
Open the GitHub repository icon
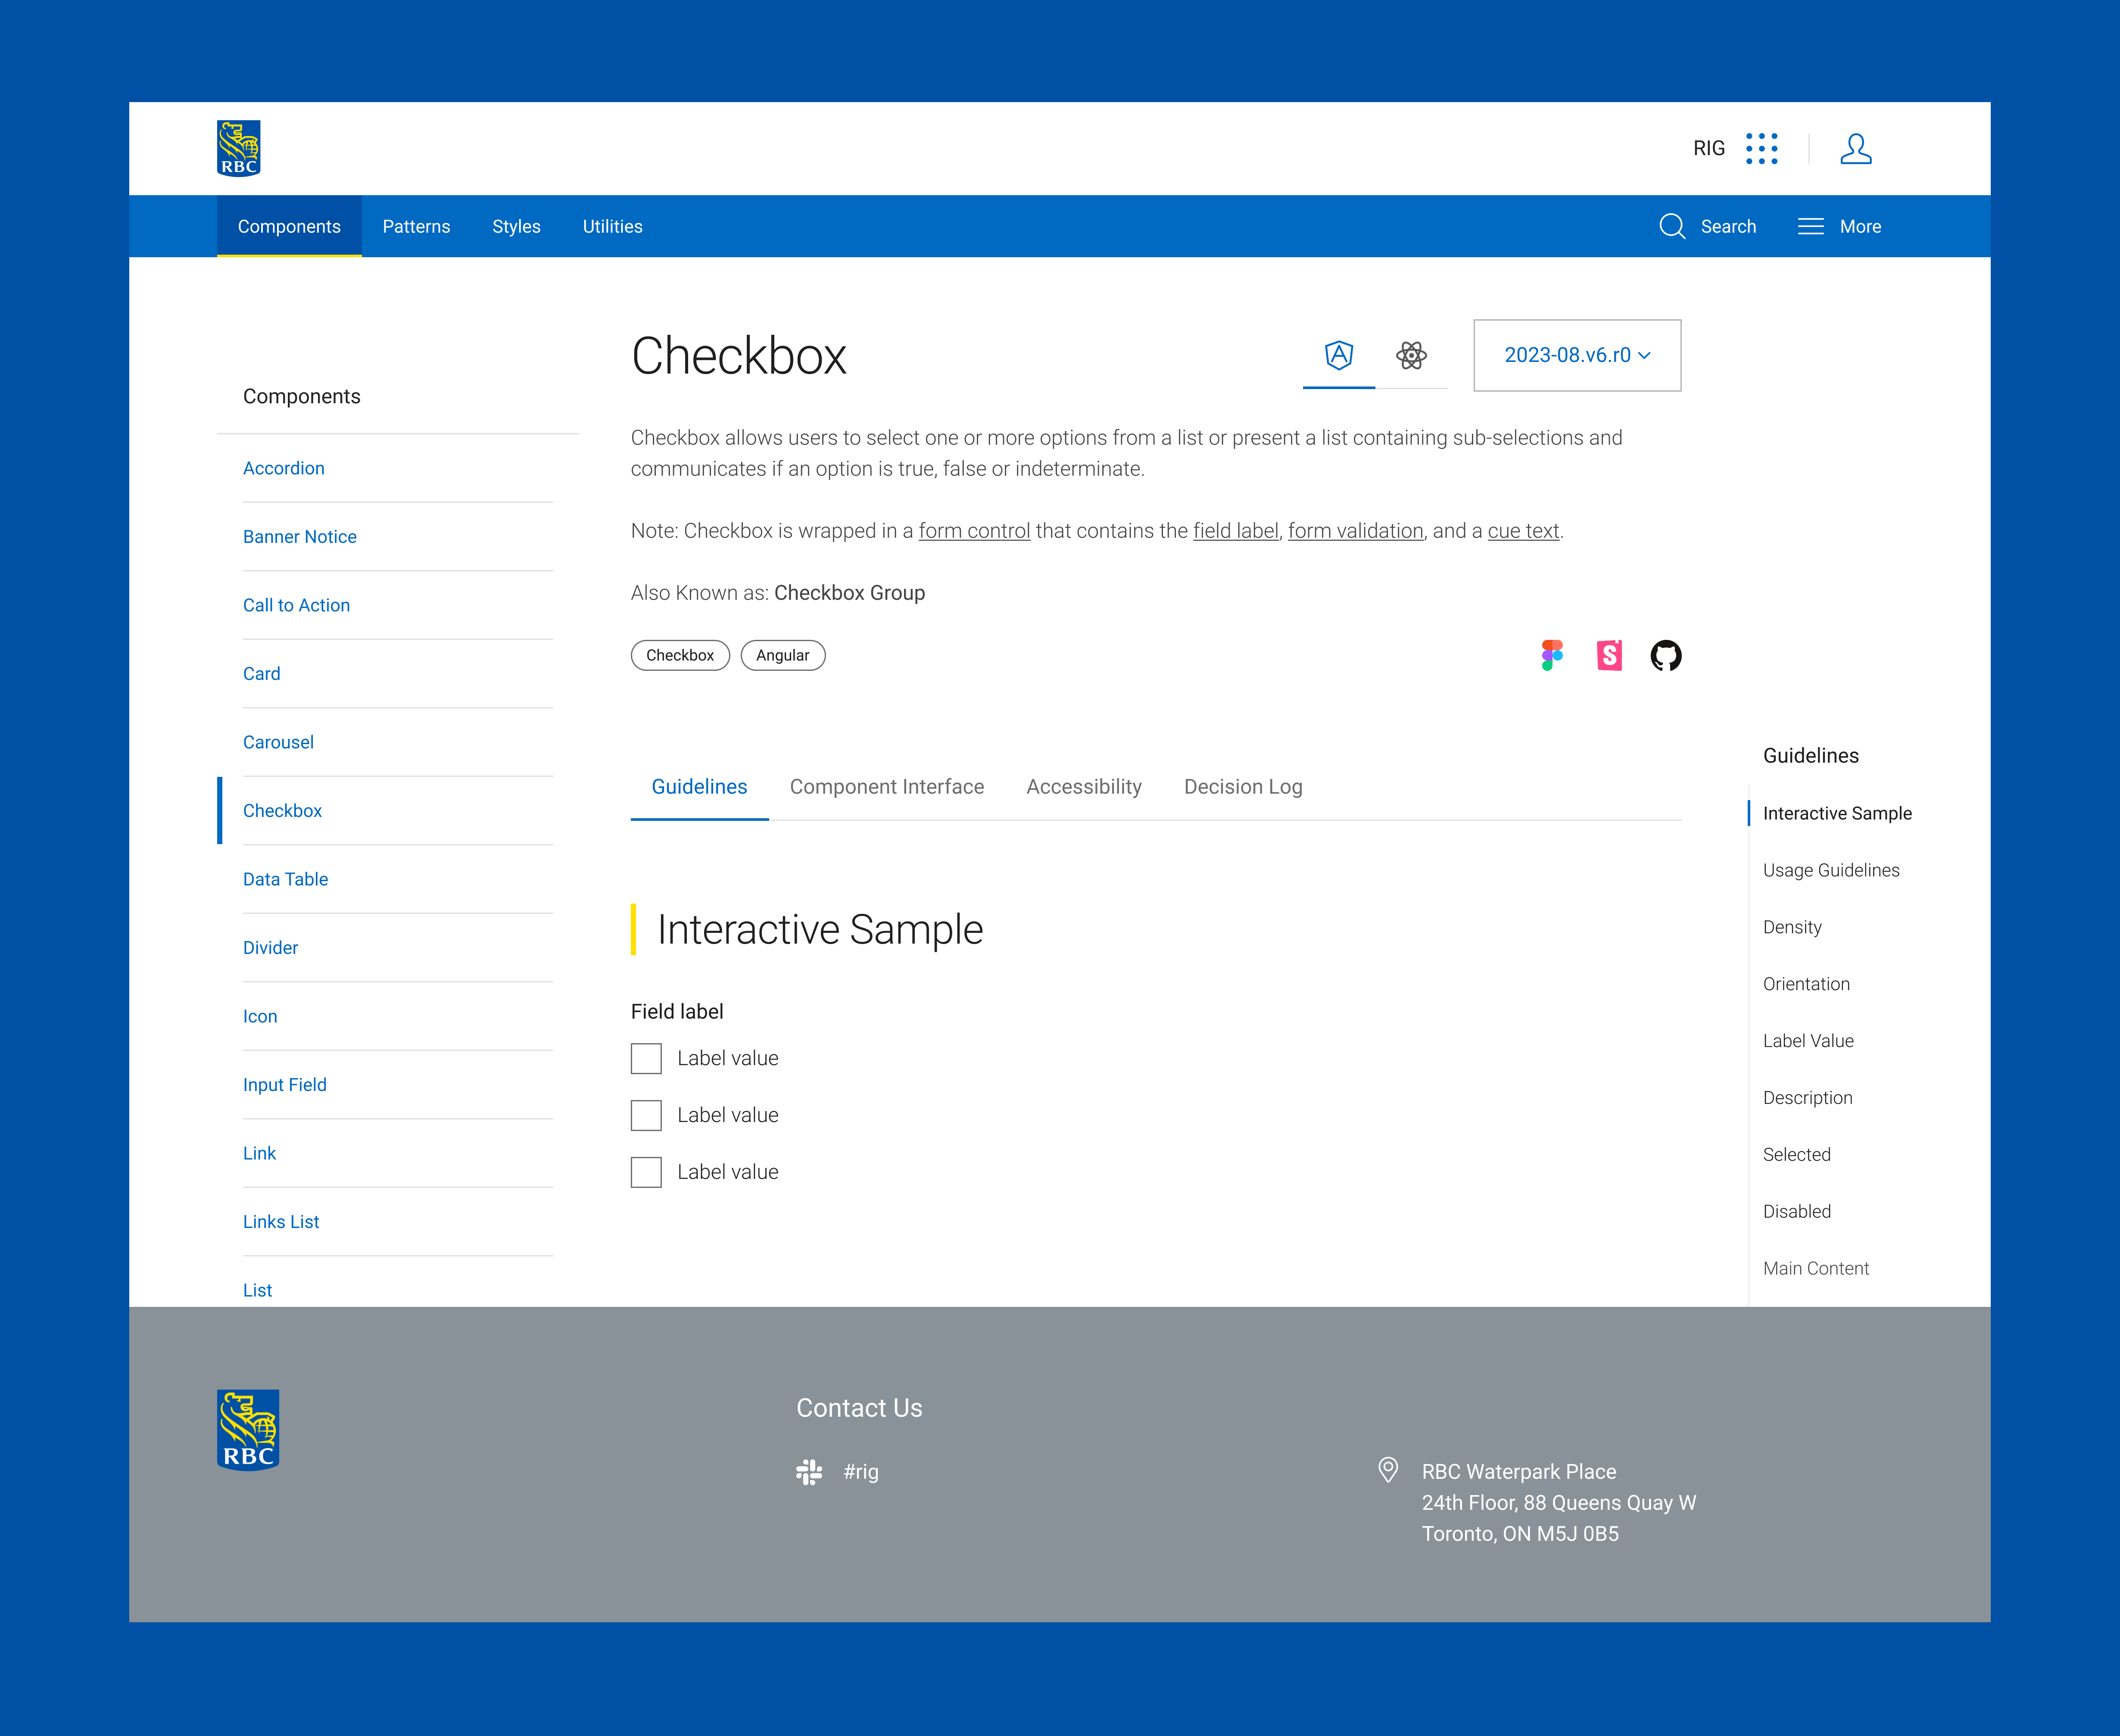[x=1665, y=655]
